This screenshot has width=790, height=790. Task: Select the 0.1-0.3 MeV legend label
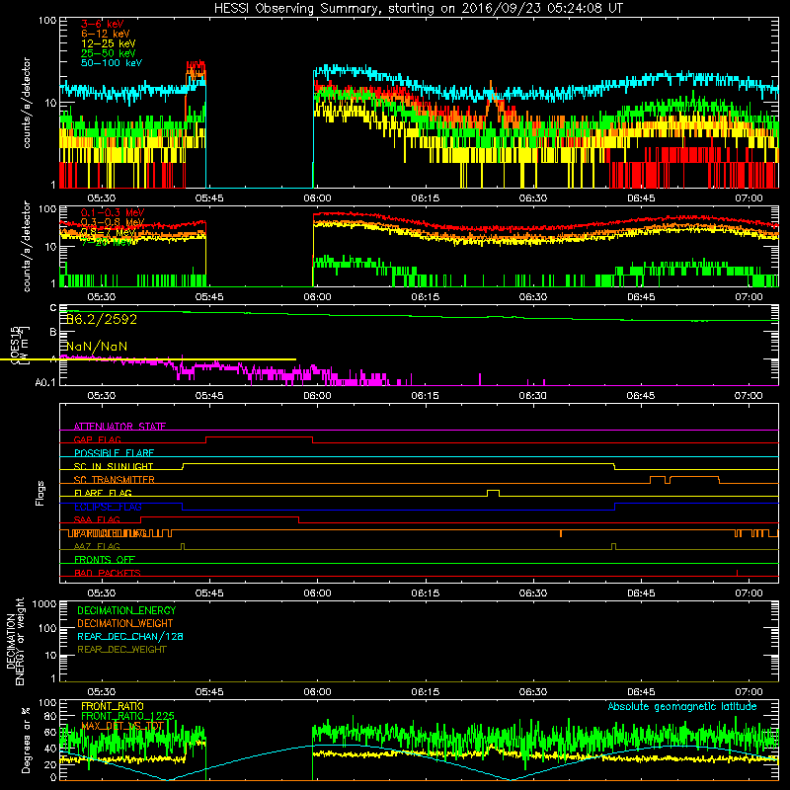tap(113, 212)
